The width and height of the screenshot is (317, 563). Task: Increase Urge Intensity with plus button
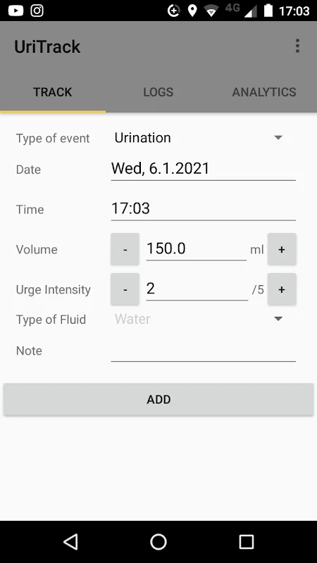pyautogui.click(x=282, y=289)
